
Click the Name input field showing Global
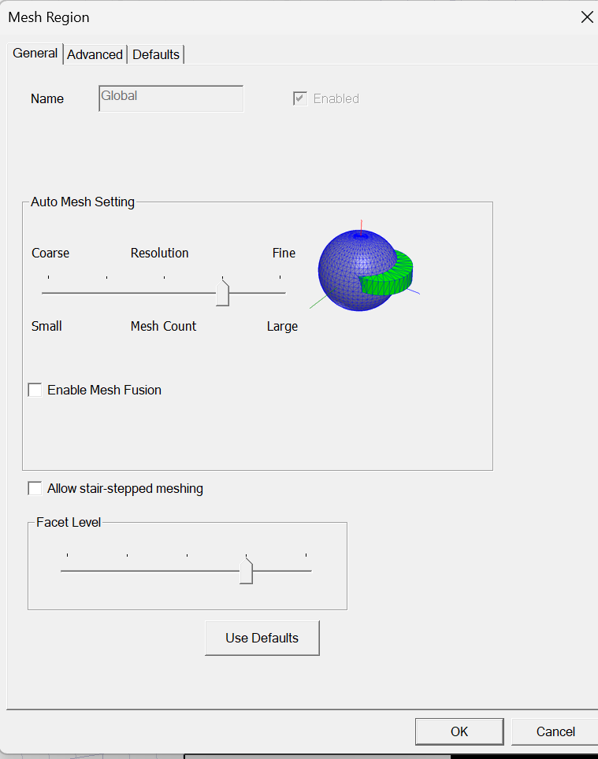point(171,98)
